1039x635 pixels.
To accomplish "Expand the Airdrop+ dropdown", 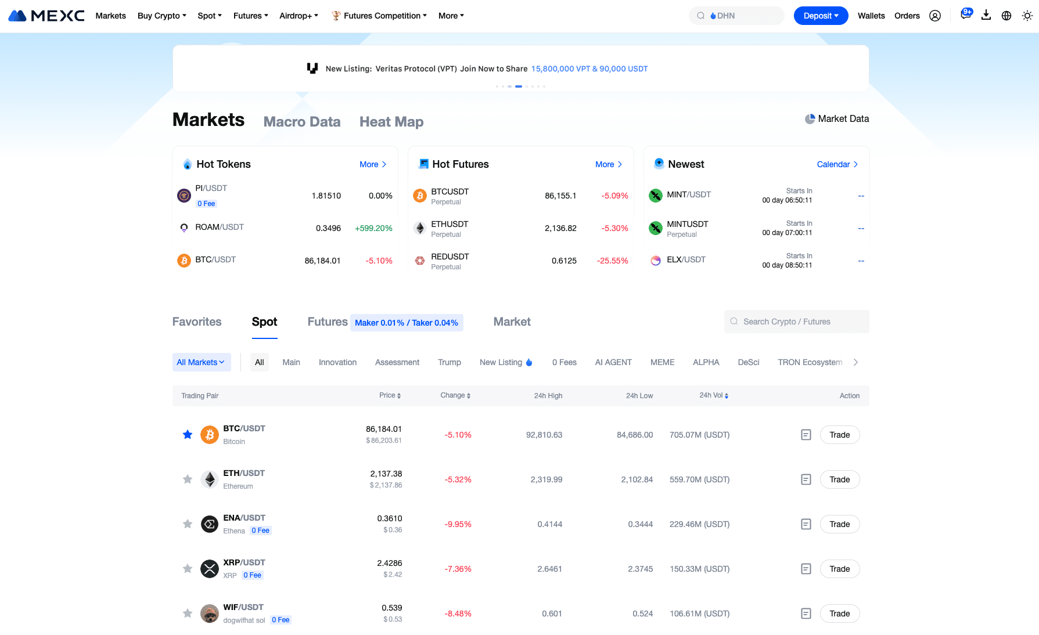I will pyautogui.click(x=299, y=16).
